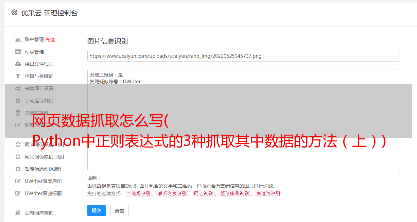Click the edit icon for UWriter原创标题
Image resolution: width=417 pixels, height=222 pixels.
(x=18, y=193)
